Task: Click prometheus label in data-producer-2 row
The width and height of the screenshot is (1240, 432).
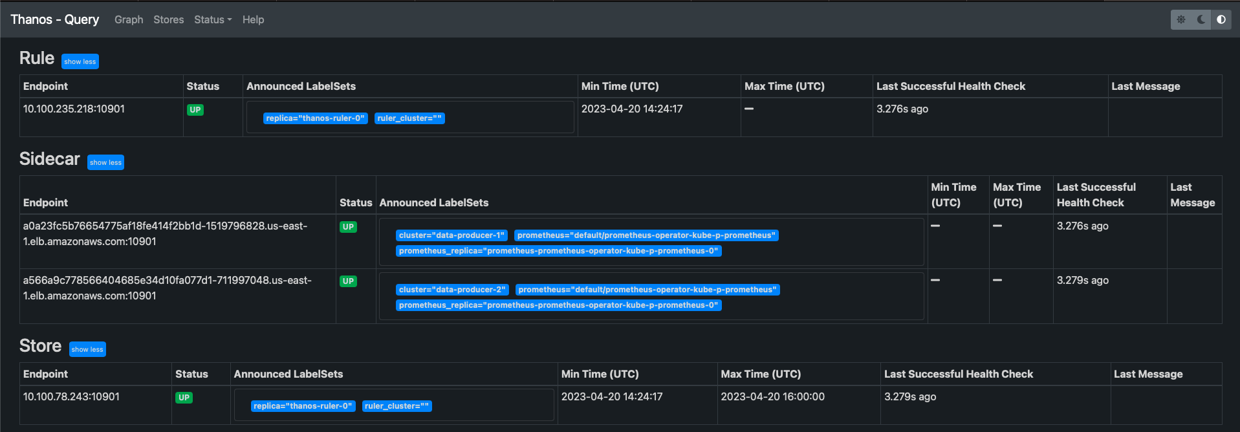Action: coord(647,290)
